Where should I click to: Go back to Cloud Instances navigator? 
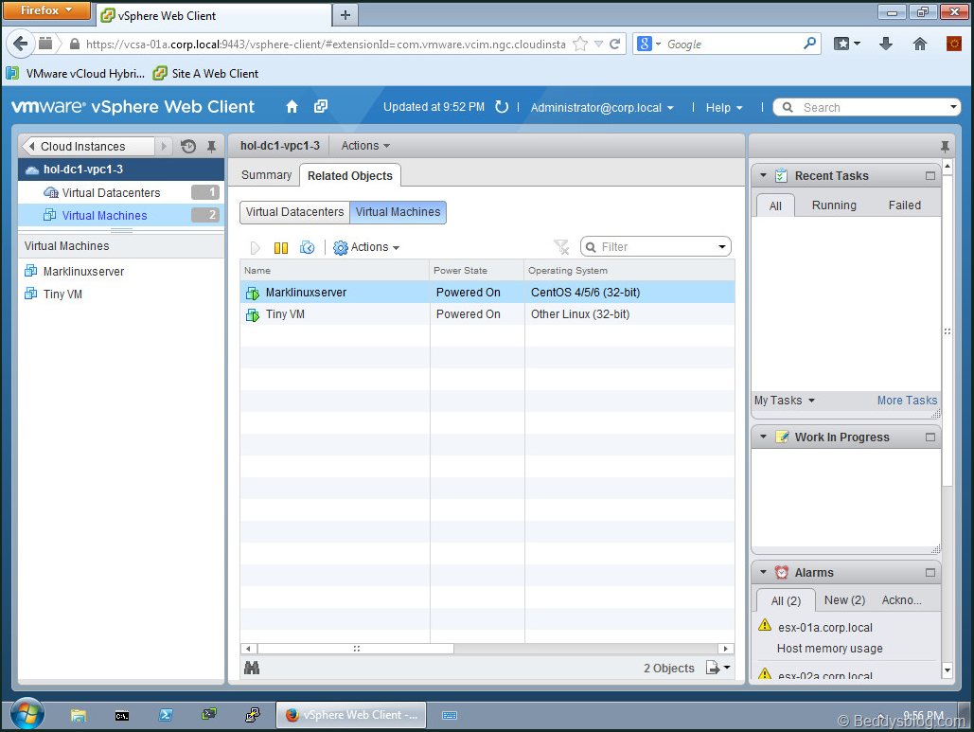pyautogui.click(x=88, y=146)
